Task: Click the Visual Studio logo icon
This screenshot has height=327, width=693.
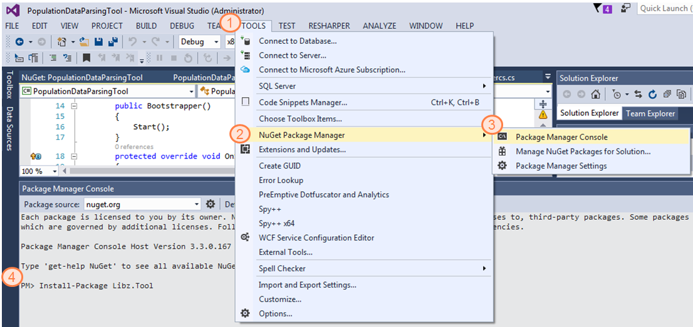Action: [x=13, y=10]
